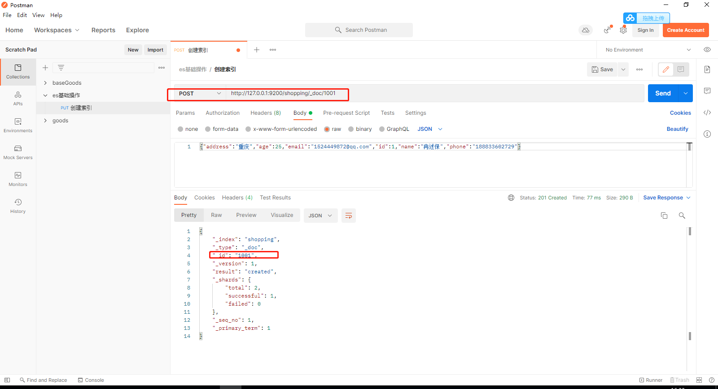Open the Collections sidebar panel

[x=18, y=72]
